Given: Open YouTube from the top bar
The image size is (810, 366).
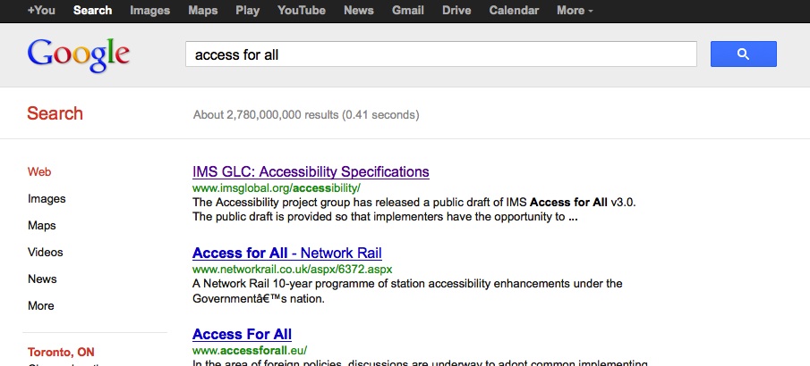Looking at the screenshot, I should click(x=302, y=11).
